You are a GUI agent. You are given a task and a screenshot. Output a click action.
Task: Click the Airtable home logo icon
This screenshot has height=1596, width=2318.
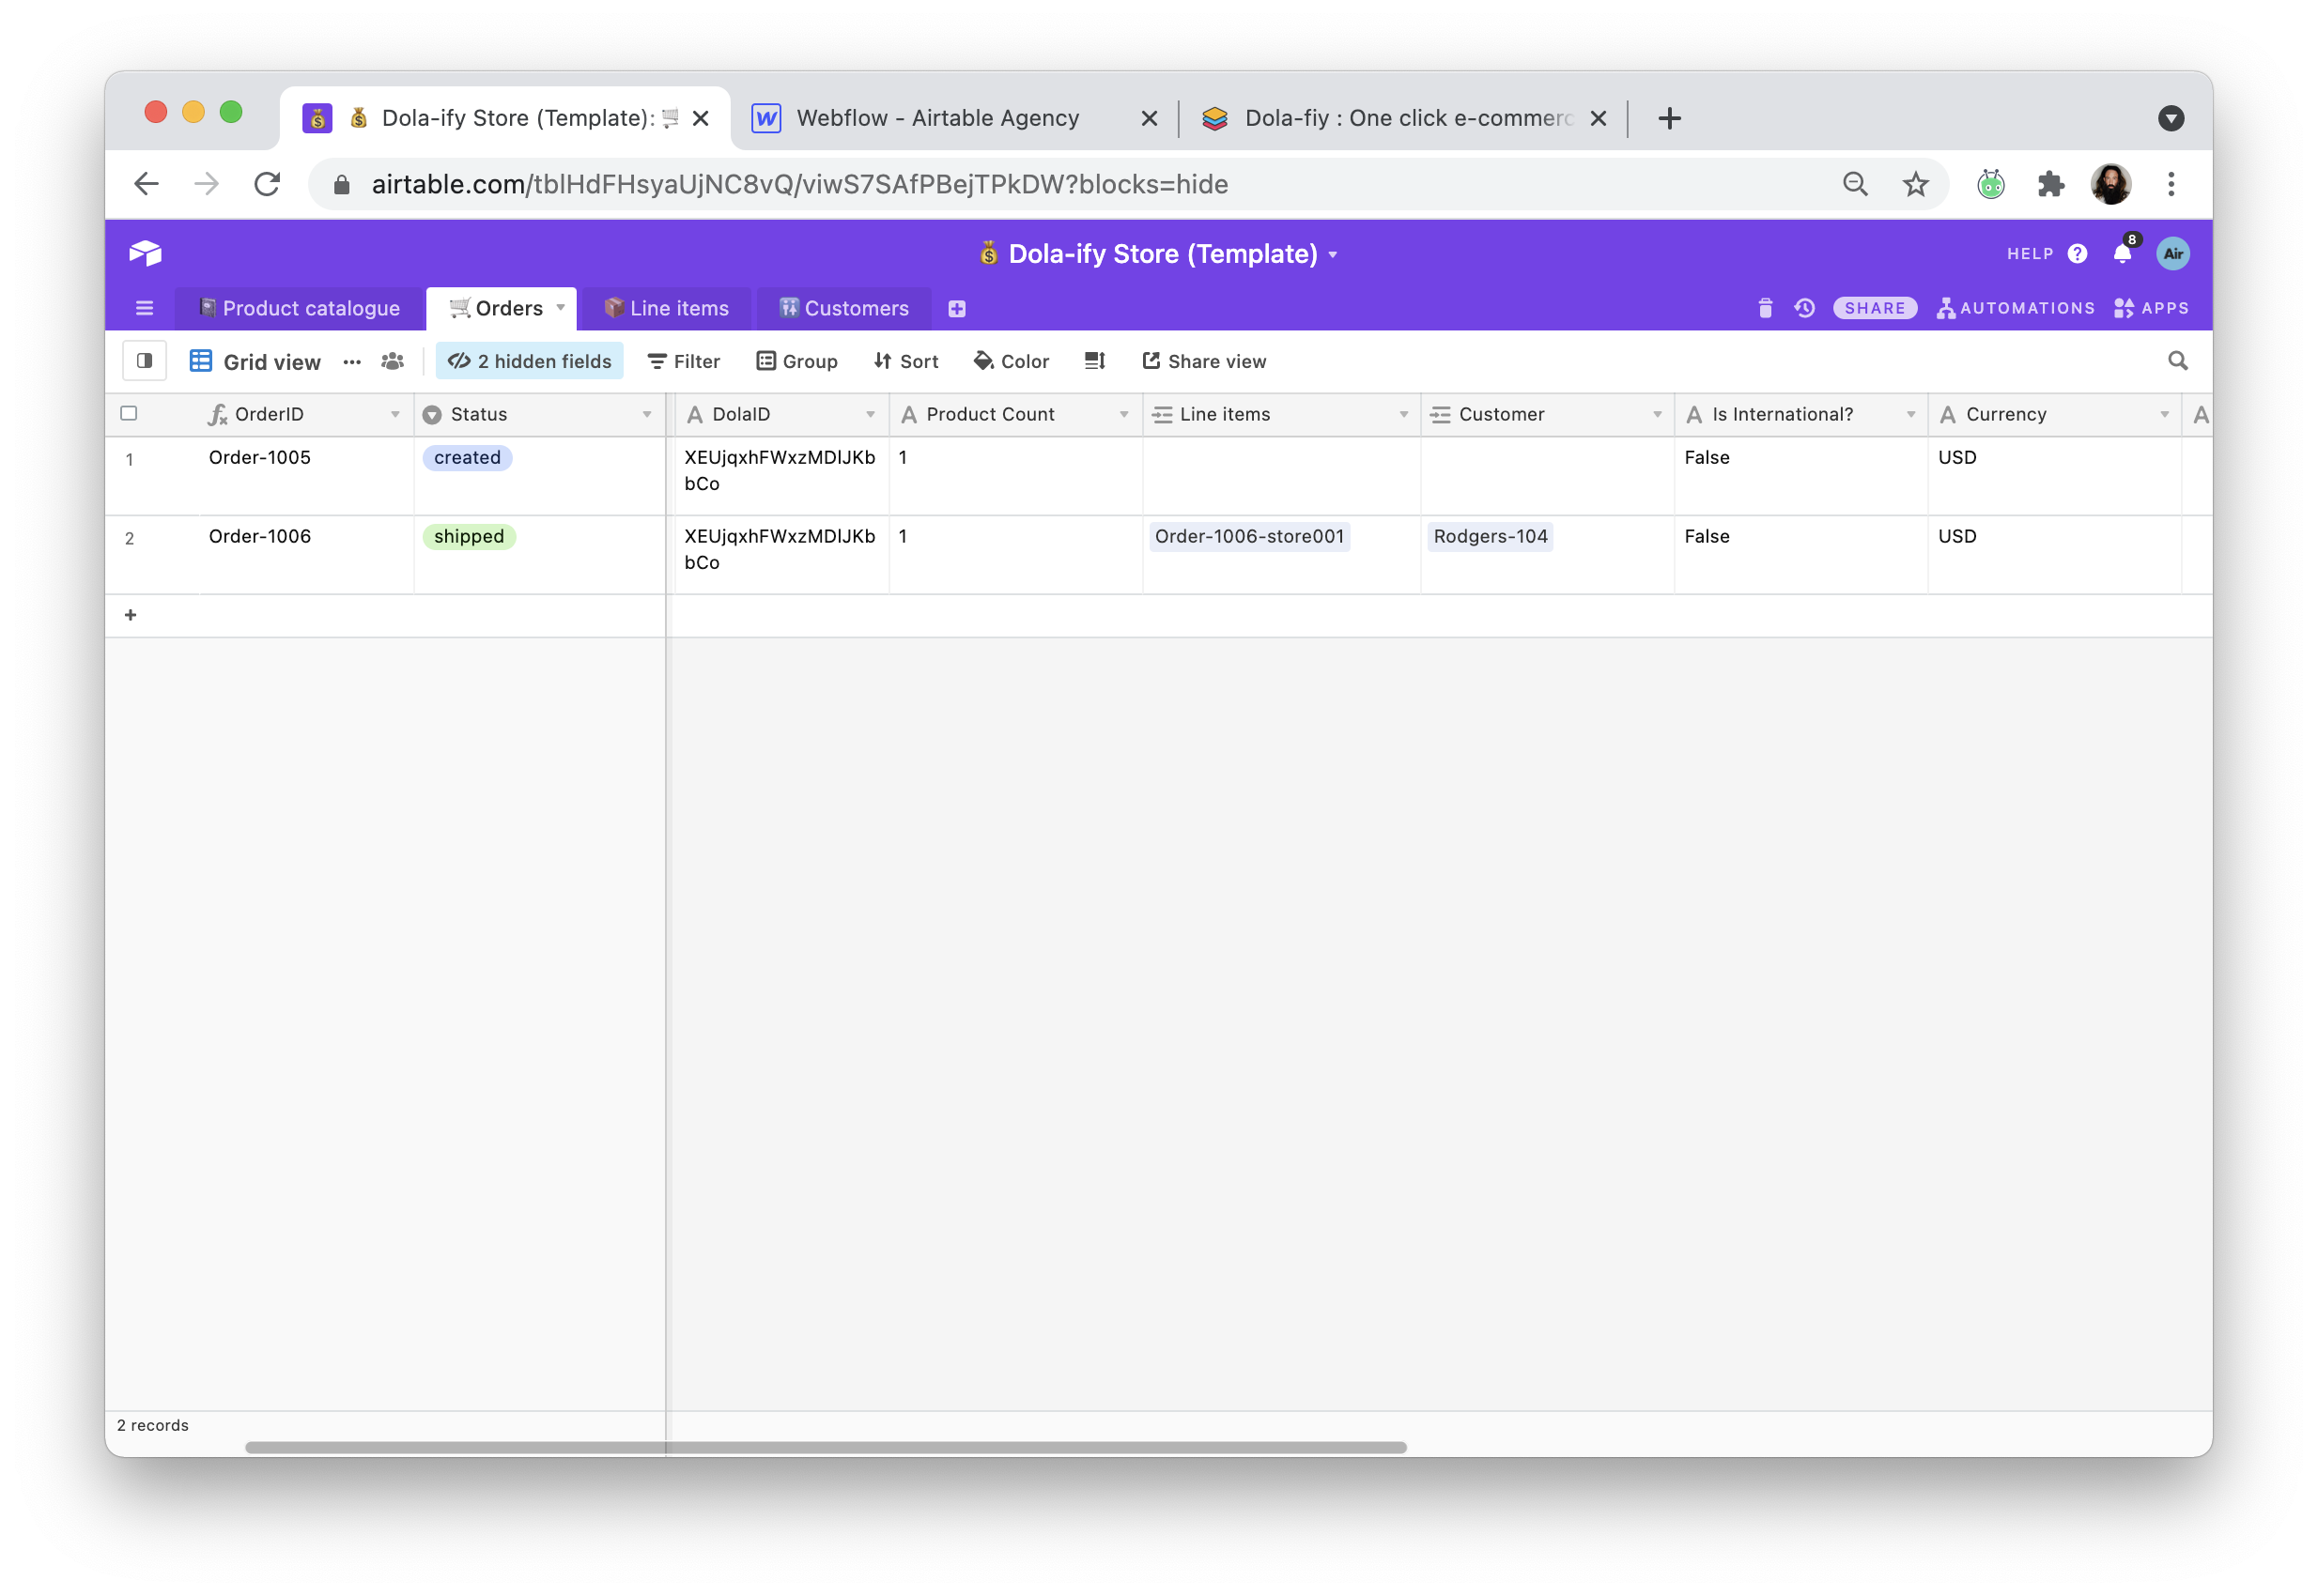[x=145, y=253]
